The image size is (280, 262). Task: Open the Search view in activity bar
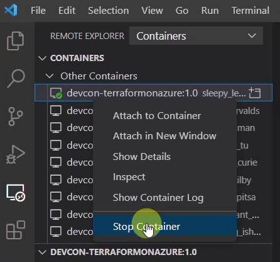point(16,79)
